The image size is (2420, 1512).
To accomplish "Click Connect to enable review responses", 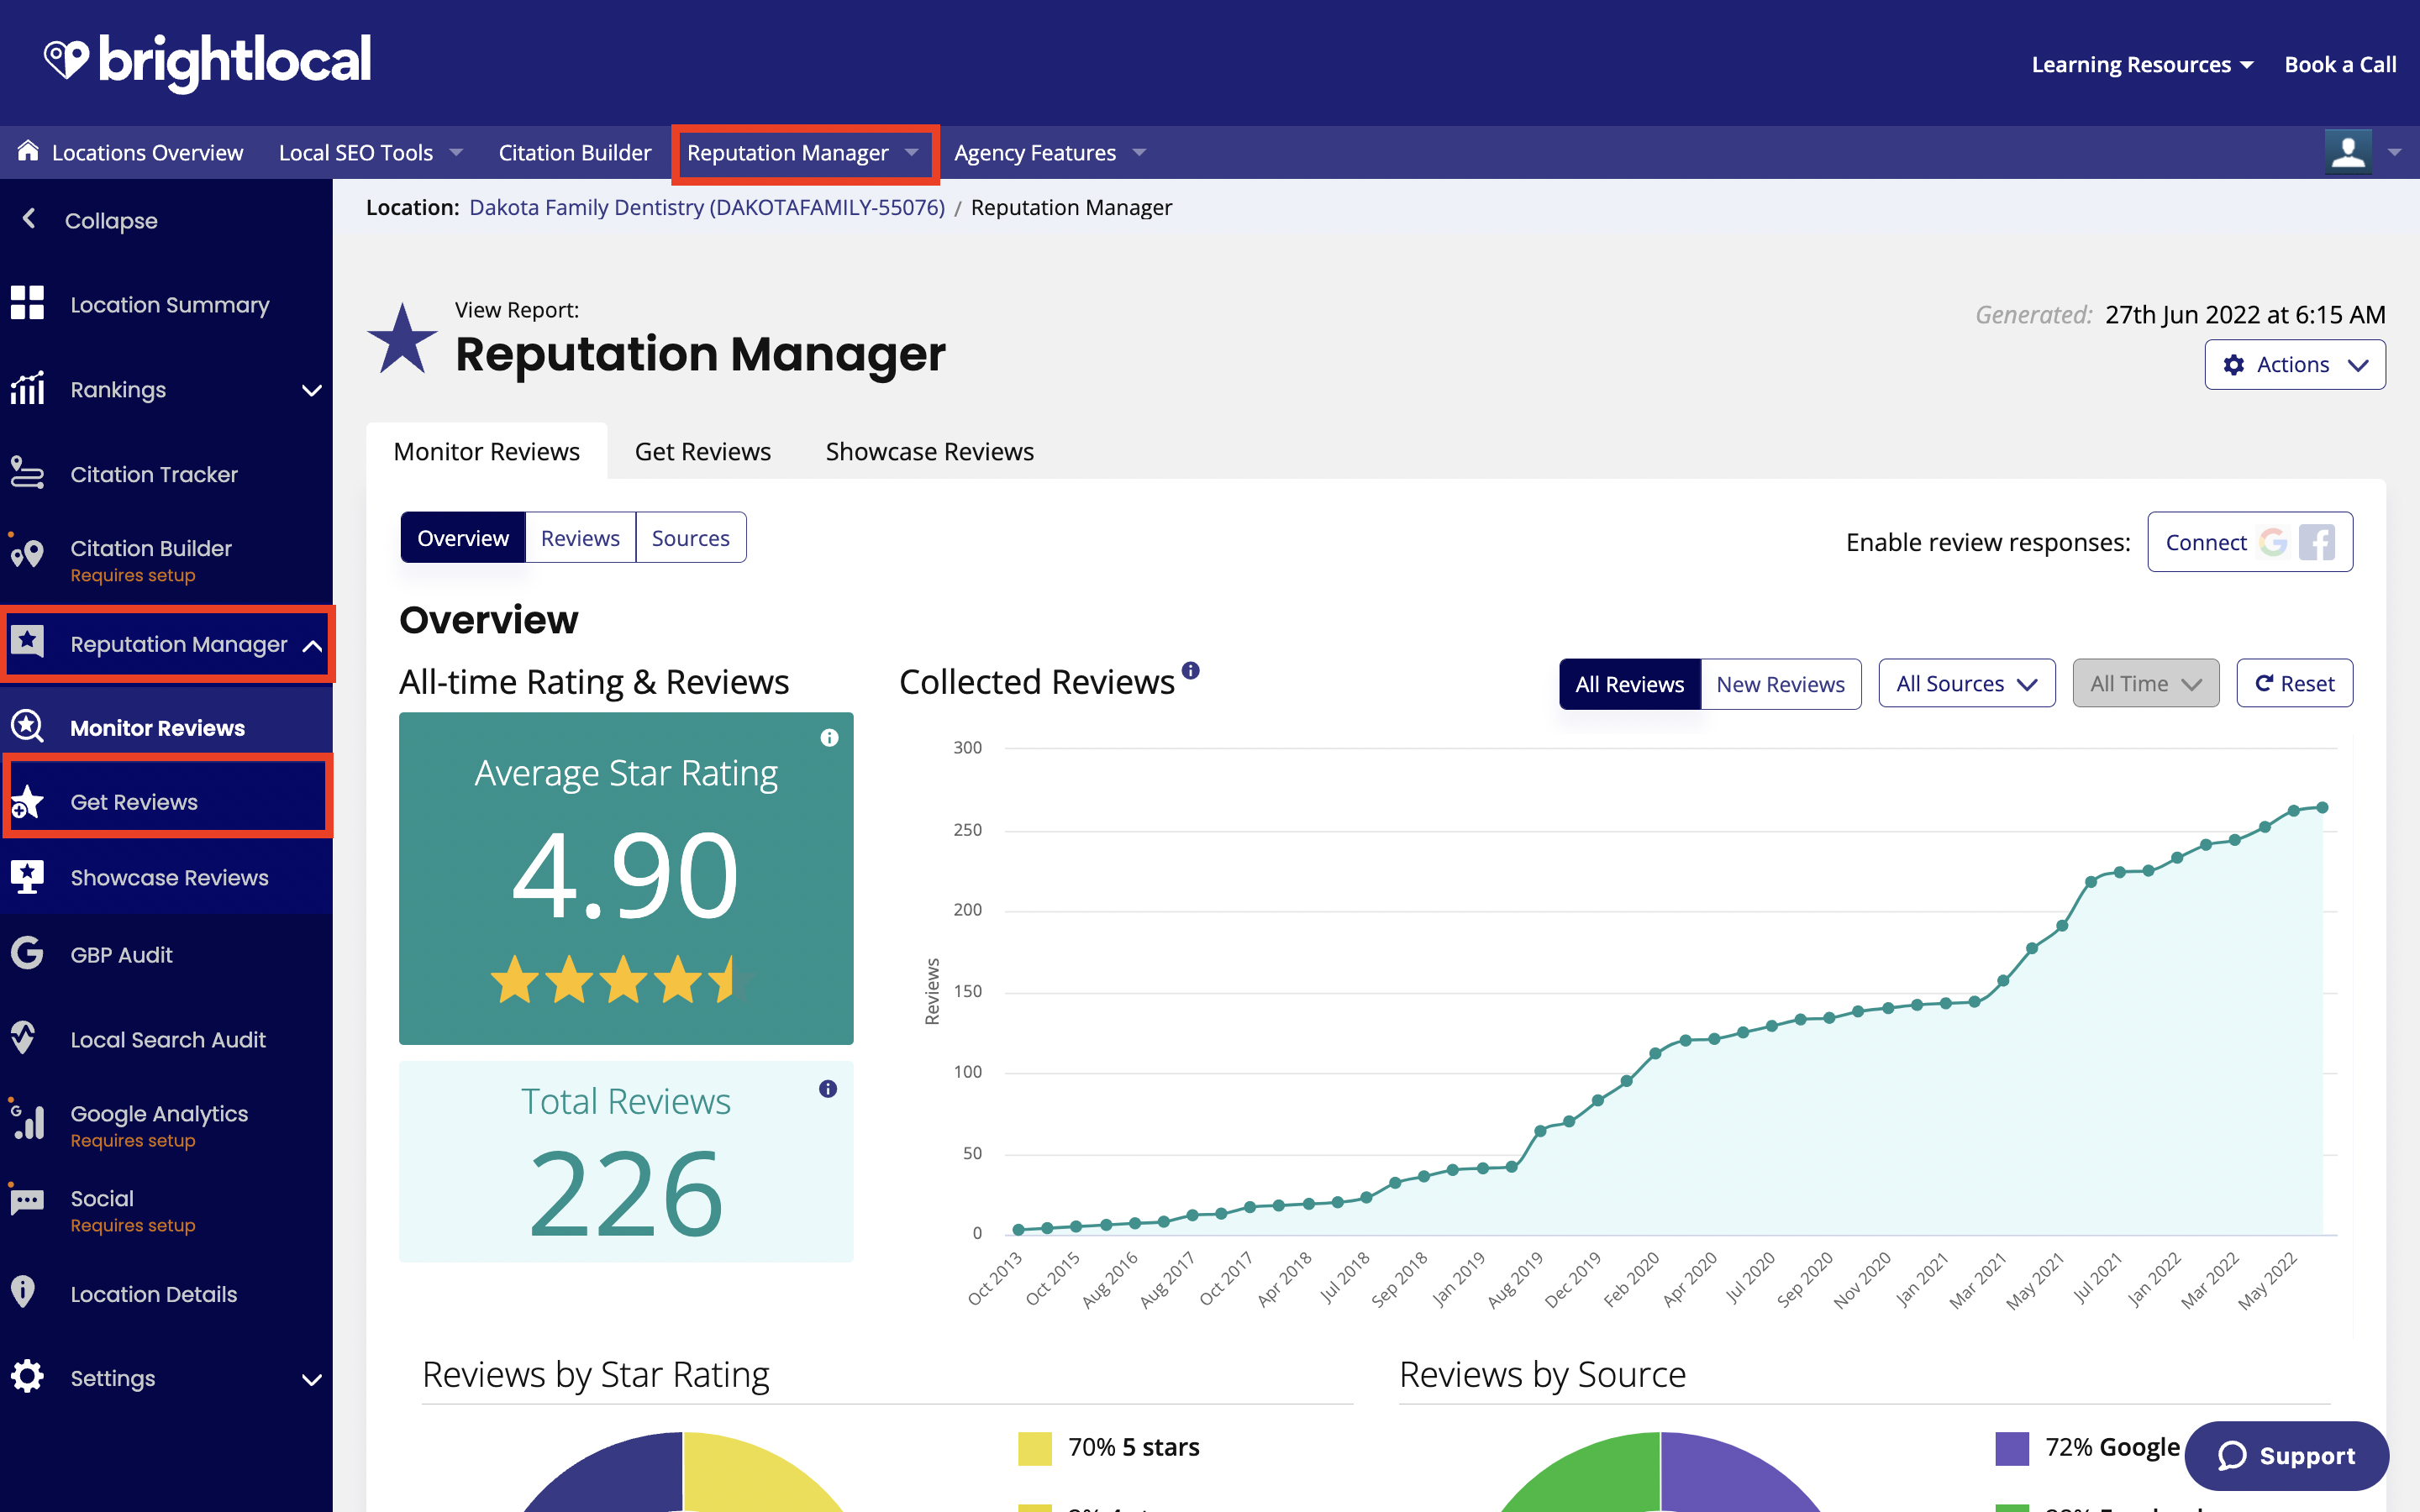I will (2250, 542).
